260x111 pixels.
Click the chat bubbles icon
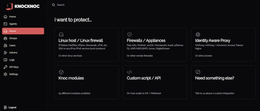click(198, 72)
